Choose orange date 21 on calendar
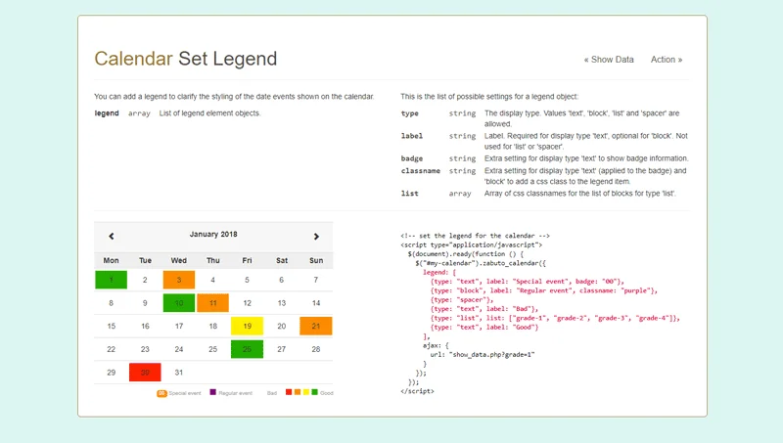783x443 pixels. coord(315,326)
